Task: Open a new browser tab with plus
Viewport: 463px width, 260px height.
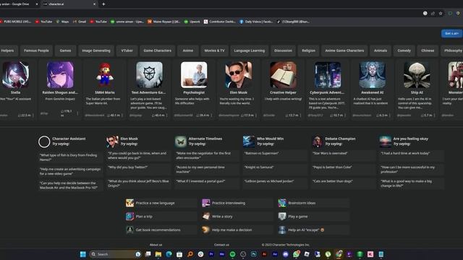Action: pyautogui.click(x=103, y=4)
